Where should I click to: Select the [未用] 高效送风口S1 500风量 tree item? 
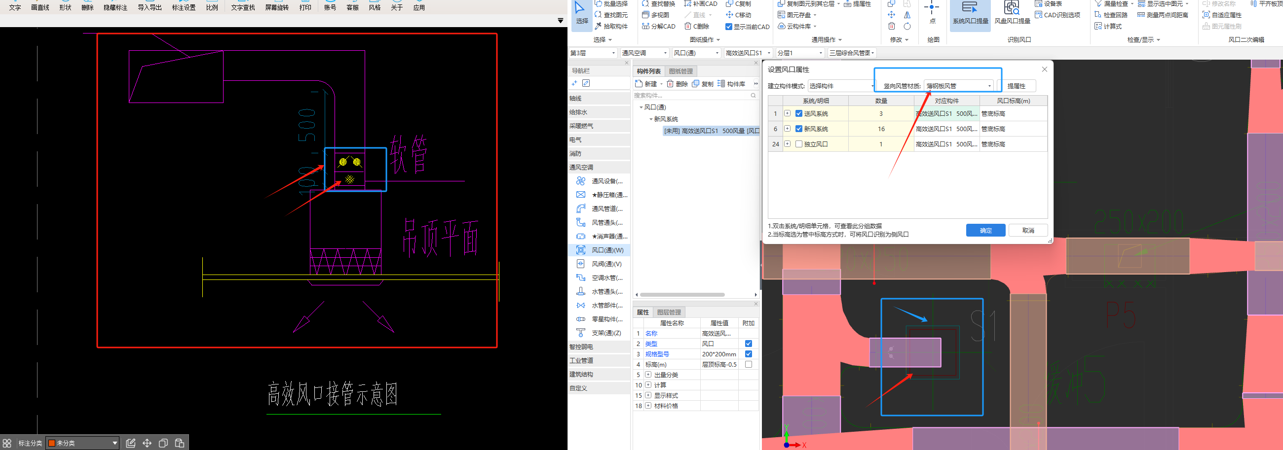pos(711,131)
